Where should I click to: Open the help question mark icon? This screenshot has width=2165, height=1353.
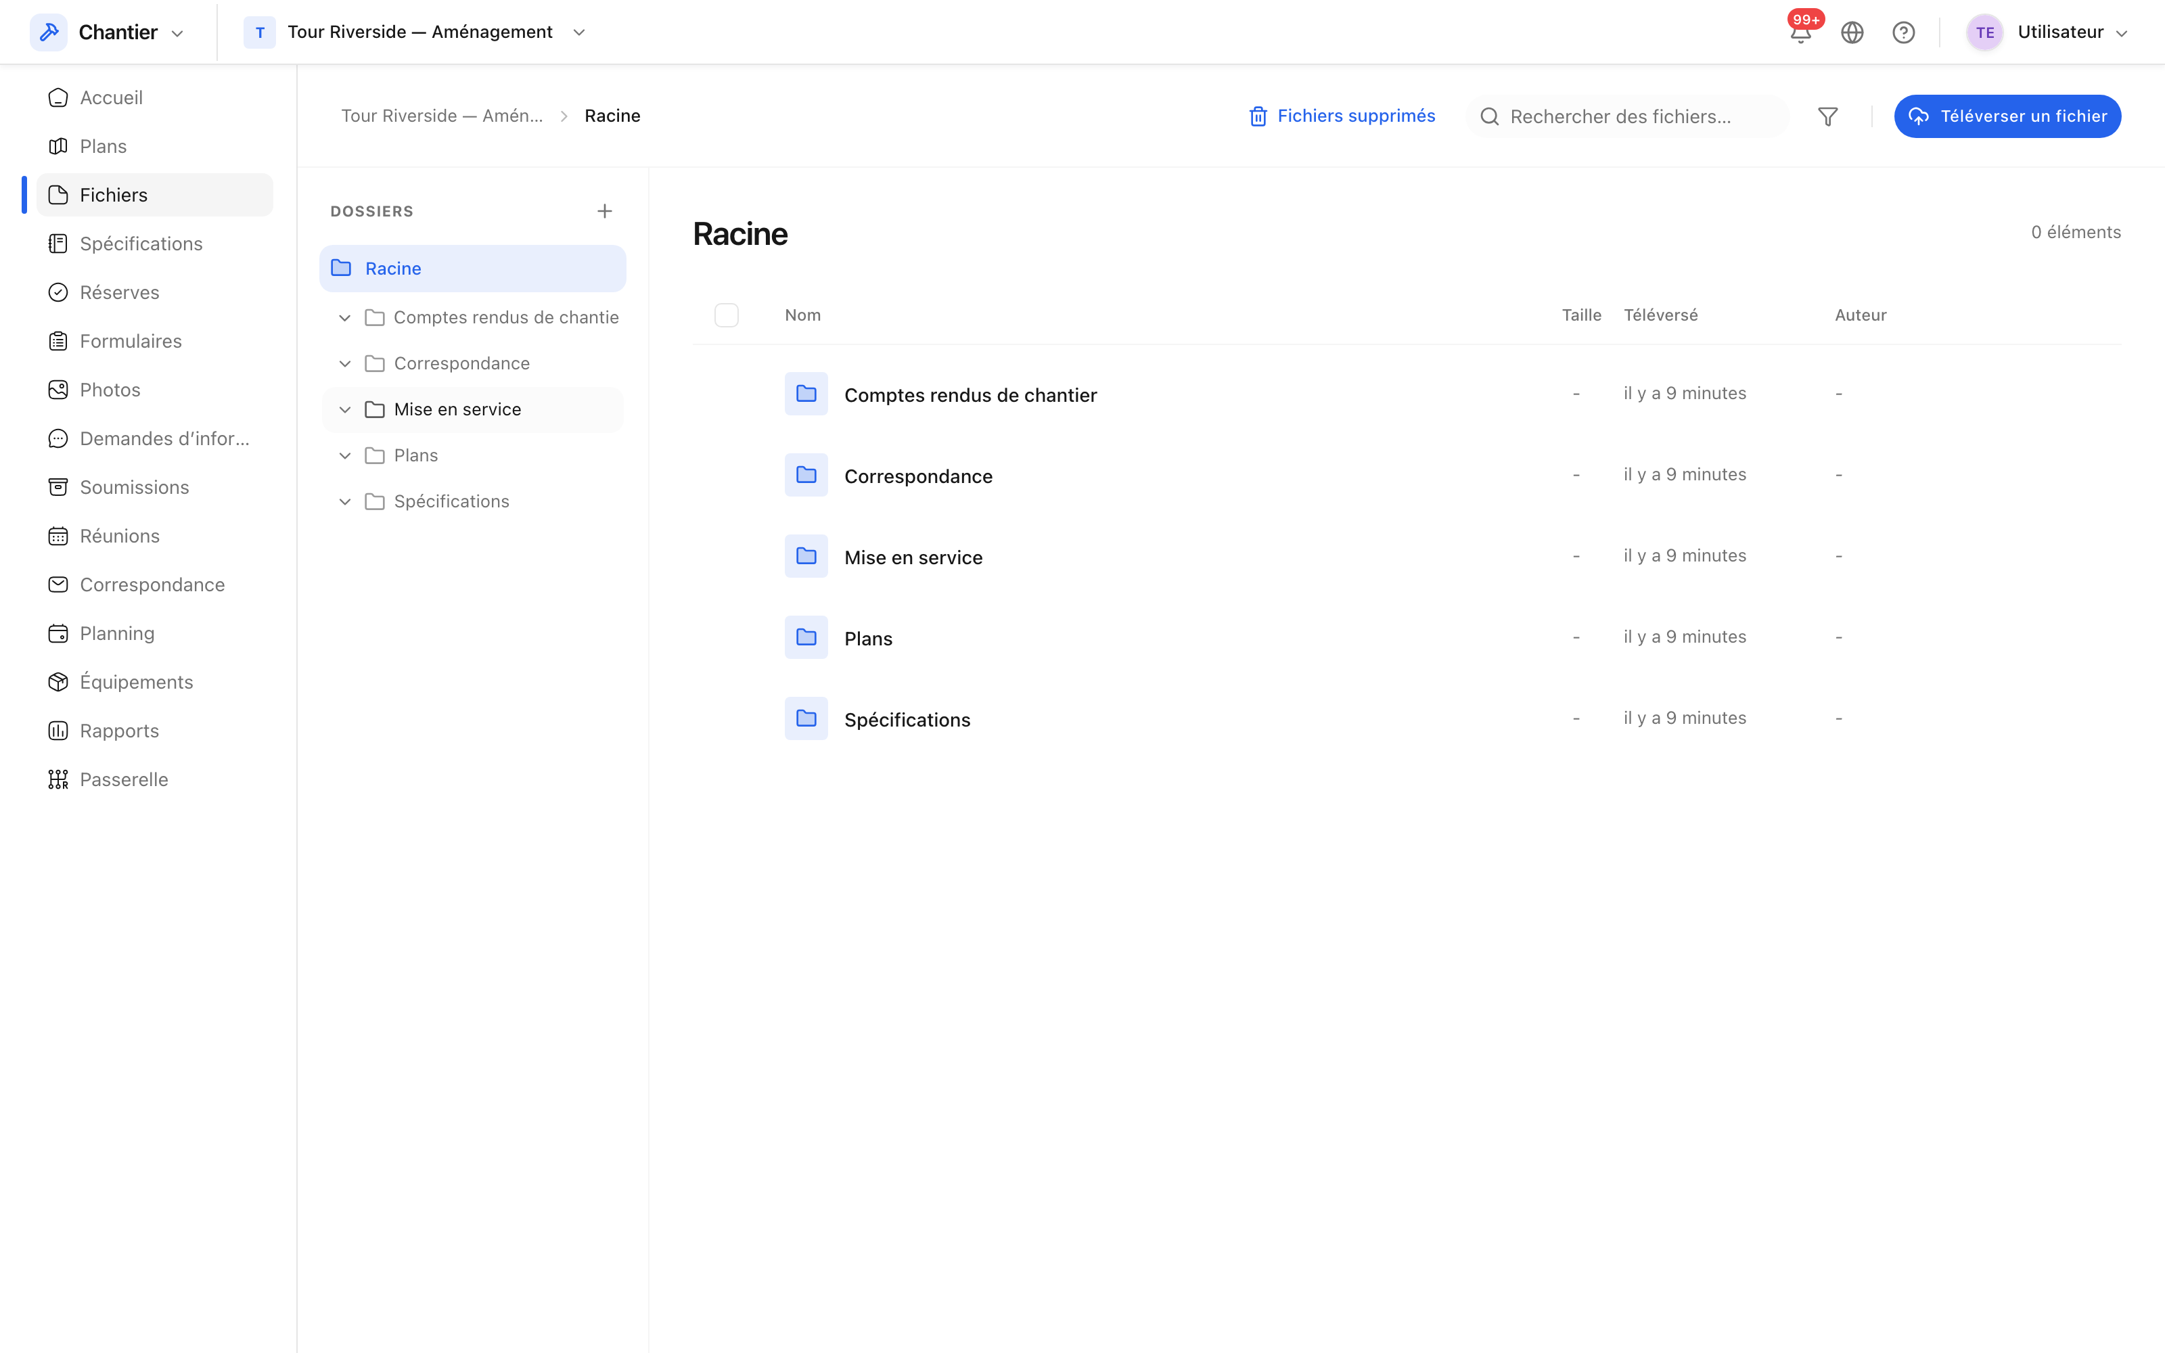(x=1904, y=32)
